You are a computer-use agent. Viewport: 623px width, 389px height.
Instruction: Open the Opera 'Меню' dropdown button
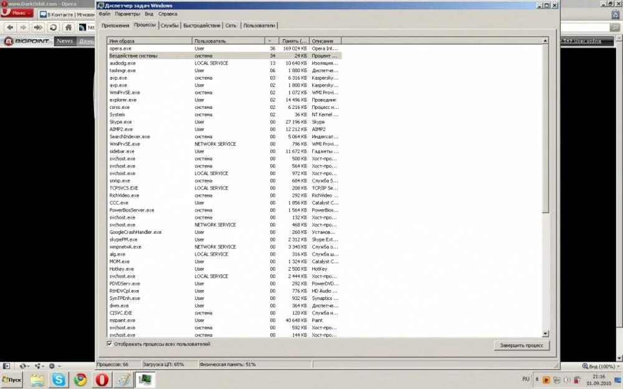pos(19,12)
